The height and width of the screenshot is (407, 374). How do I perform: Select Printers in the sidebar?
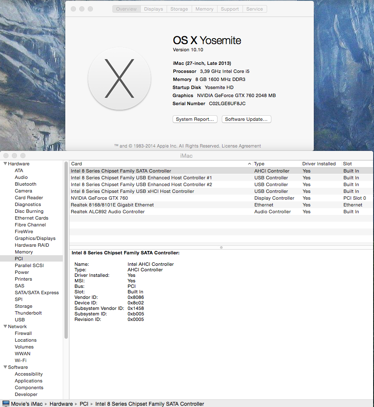(23, 279)
